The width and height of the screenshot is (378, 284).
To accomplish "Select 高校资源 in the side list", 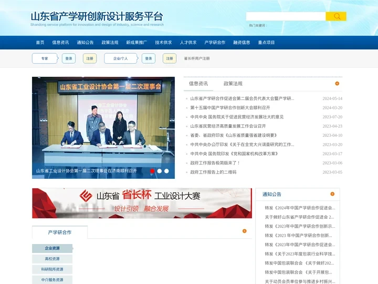I will tap(52, 259).
